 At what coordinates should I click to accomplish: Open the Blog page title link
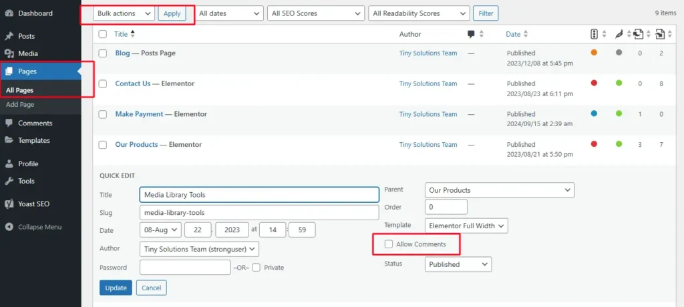tap(123, 53)
